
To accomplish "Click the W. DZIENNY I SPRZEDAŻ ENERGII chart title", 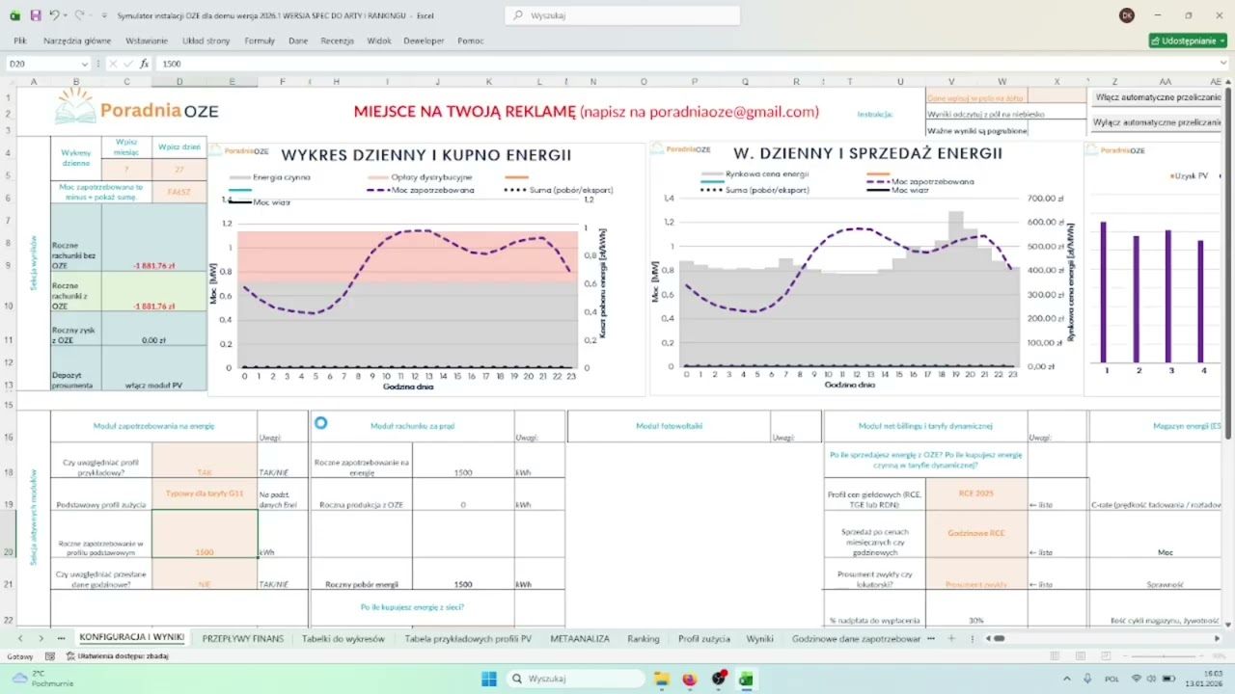I will click(x=867, y=153).
